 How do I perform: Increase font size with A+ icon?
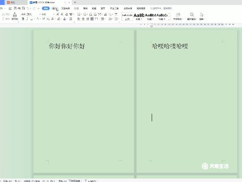click(x=58, y=14)
